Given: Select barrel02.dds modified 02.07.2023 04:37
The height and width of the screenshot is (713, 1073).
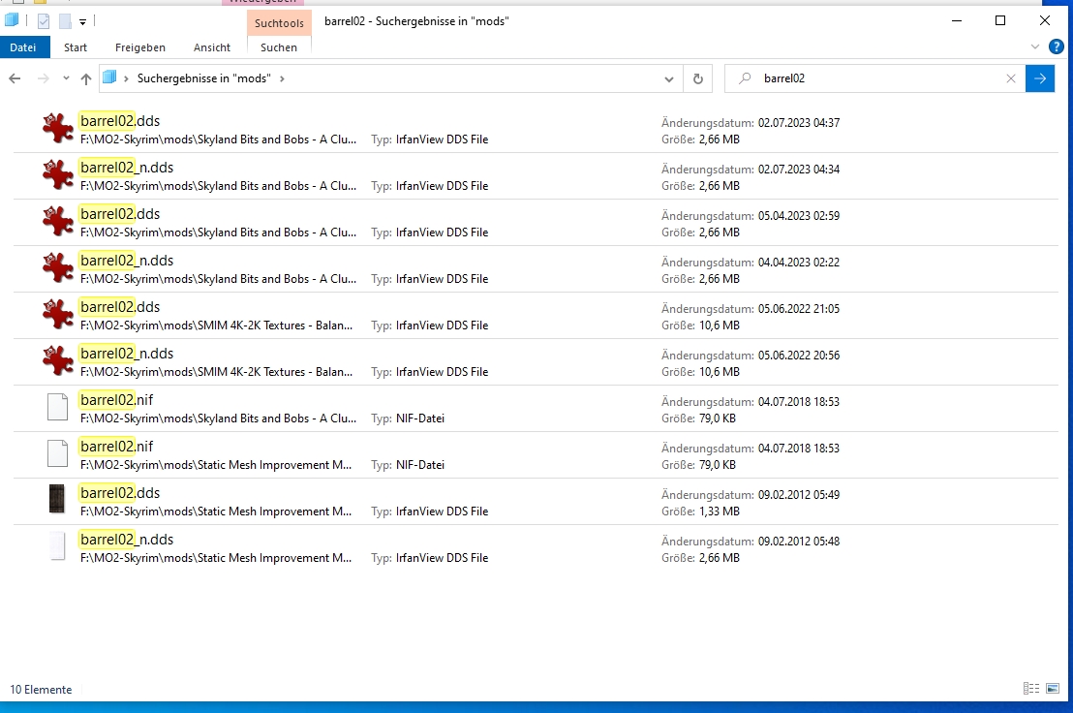Looking at the screenshot, I should [536, 129].
